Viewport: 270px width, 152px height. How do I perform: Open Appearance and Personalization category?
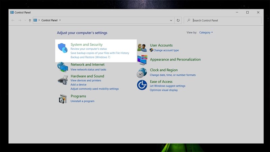click(175, 59)
